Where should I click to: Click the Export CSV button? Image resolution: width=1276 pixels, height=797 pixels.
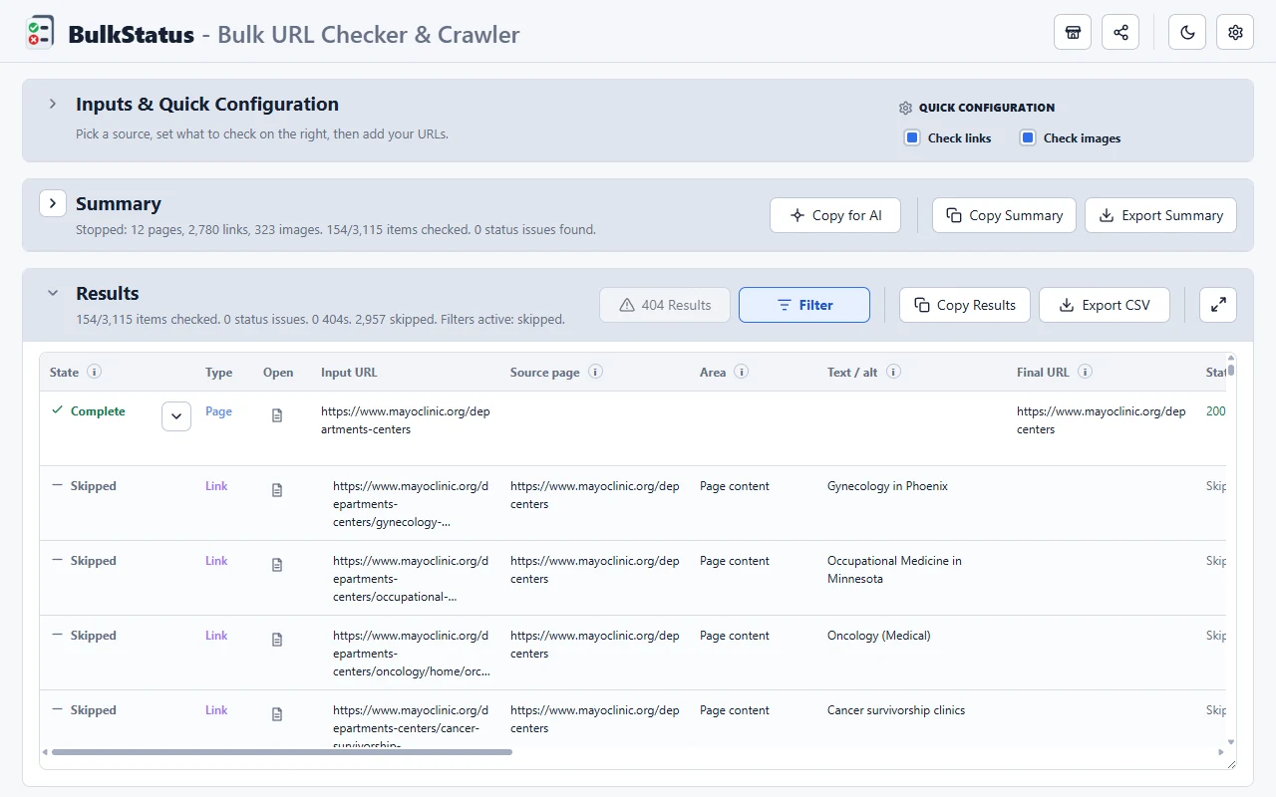(1105, 305)
